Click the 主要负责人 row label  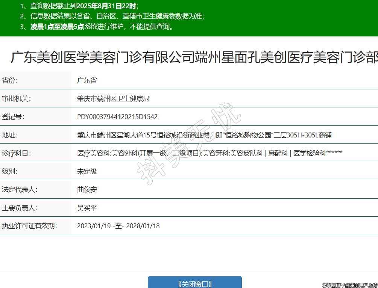coord(20,208)
